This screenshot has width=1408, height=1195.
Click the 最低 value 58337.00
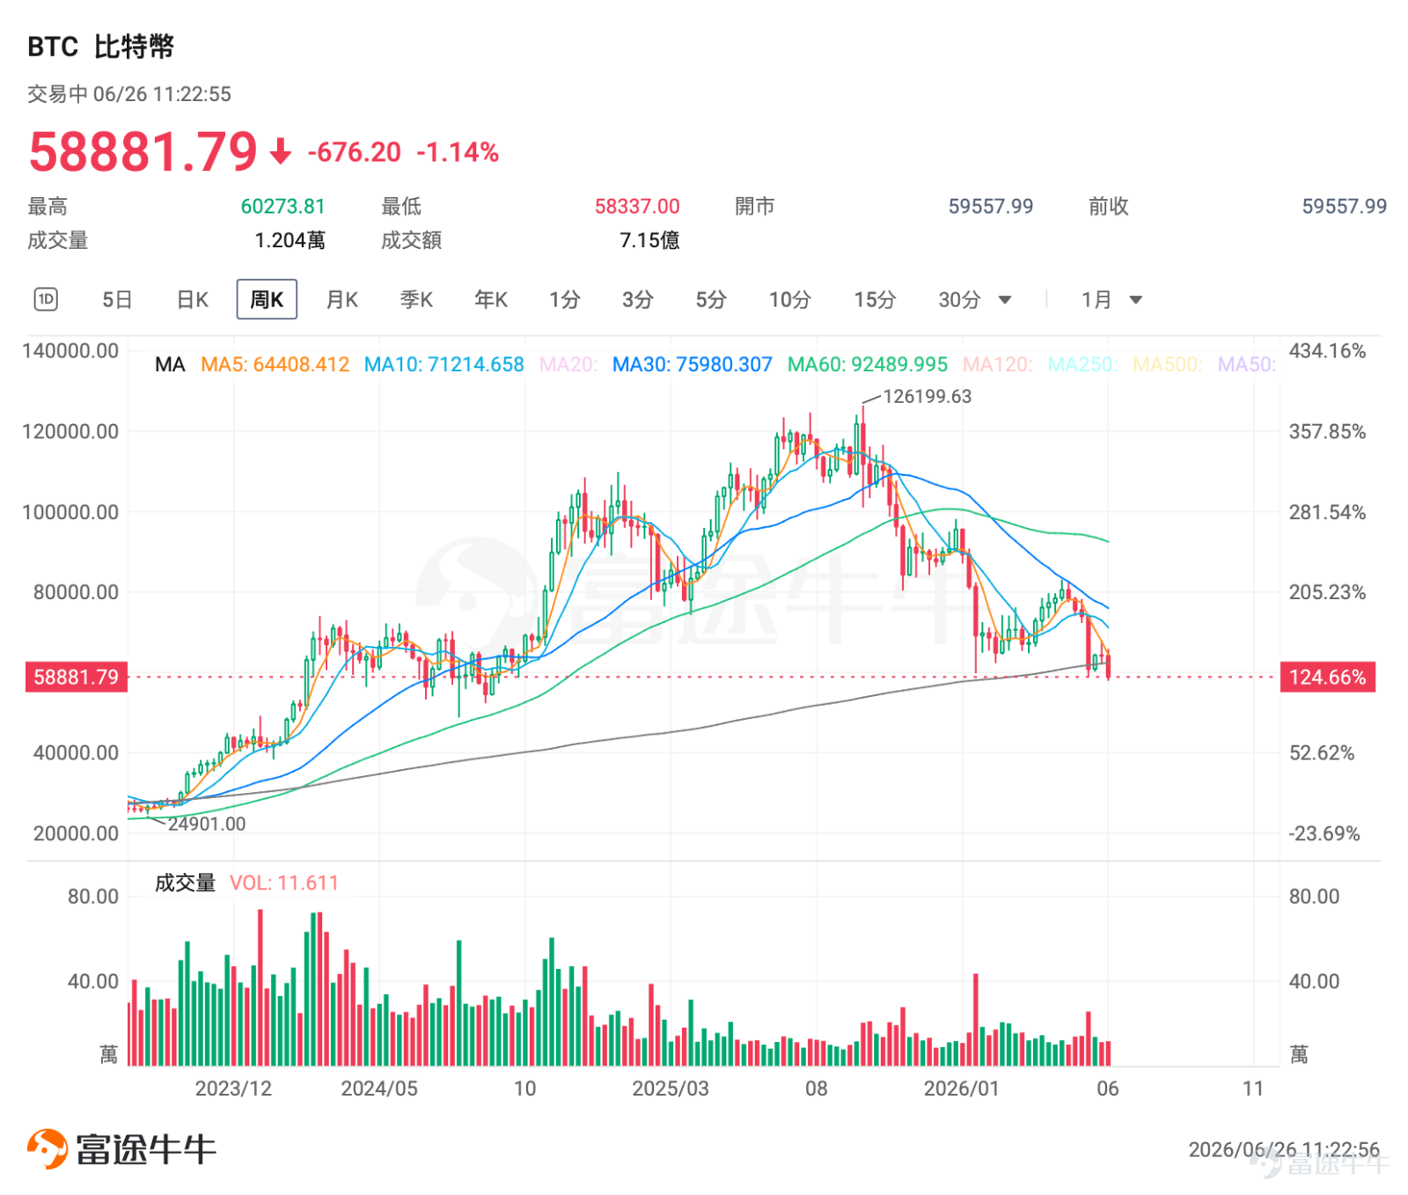pos(637,206)
